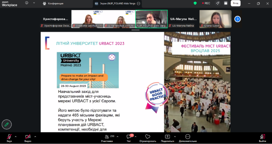Click the green pencil annotate button

tap(6, 124)
